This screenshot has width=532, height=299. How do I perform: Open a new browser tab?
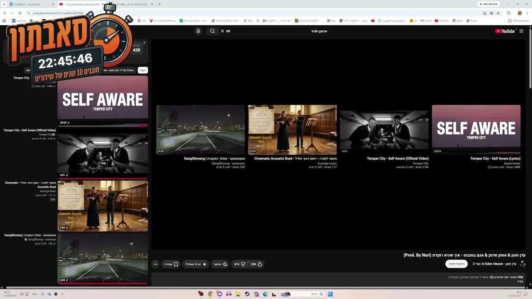[x=160, y=4]
